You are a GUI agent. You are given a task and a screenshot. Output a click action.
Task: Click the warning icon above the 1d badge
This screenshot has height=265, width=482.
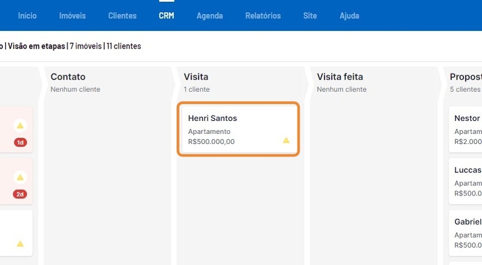20,125
